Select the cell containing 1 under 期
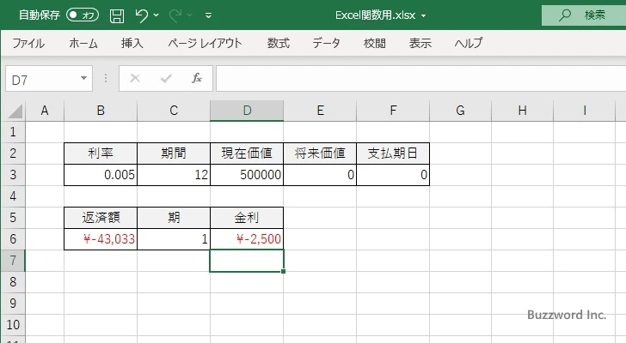 (174, 239)
